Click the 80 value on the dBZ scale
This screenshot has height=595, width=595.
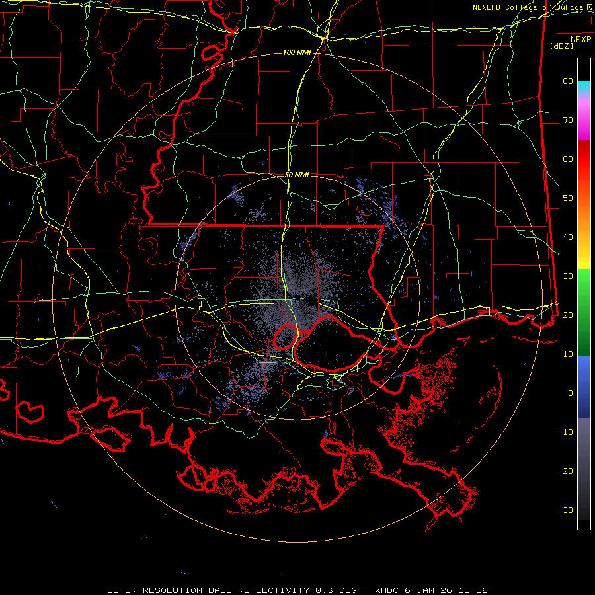click(x=568, y=81)
